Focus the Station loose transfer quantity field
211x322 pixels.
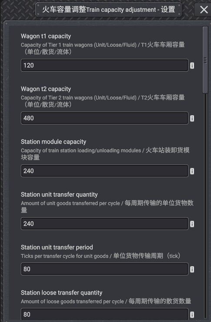[104, 314]
